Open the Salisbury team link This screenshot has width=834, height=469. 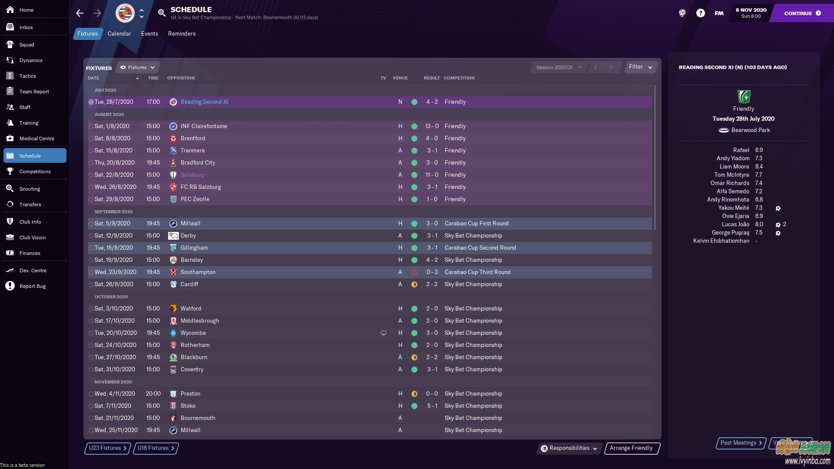click(192, 175)
